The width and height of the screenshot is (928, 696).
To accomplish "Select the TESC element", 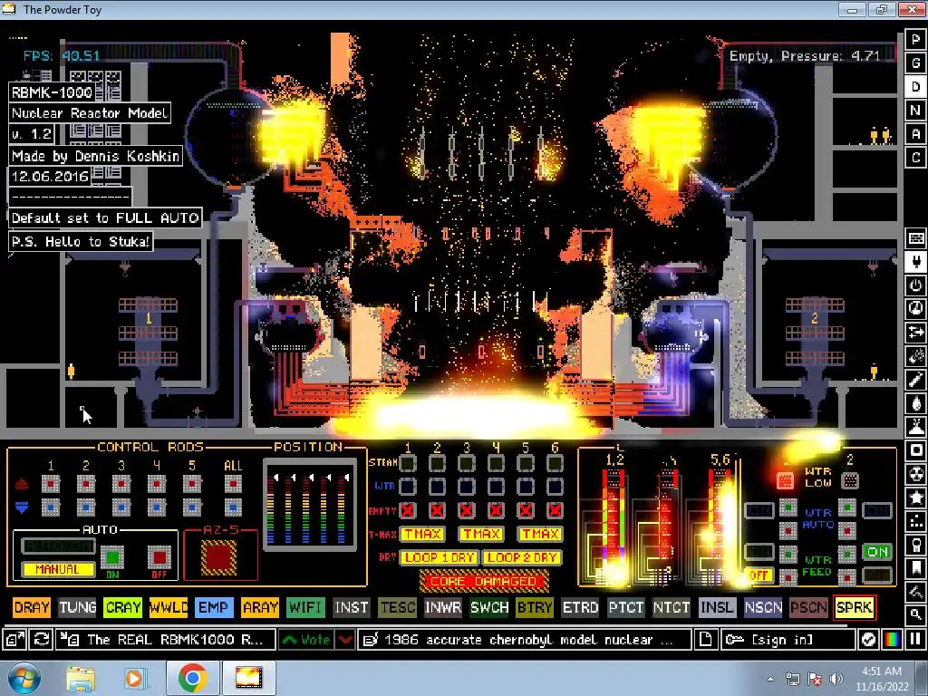I will point(397,607).
